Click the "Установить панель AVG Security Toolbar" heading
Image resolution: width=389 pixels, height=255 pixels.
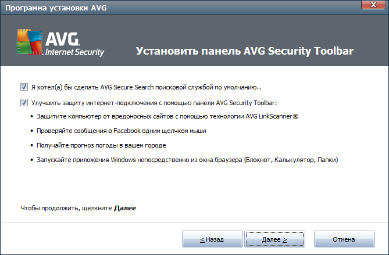[x=244, y=51]
